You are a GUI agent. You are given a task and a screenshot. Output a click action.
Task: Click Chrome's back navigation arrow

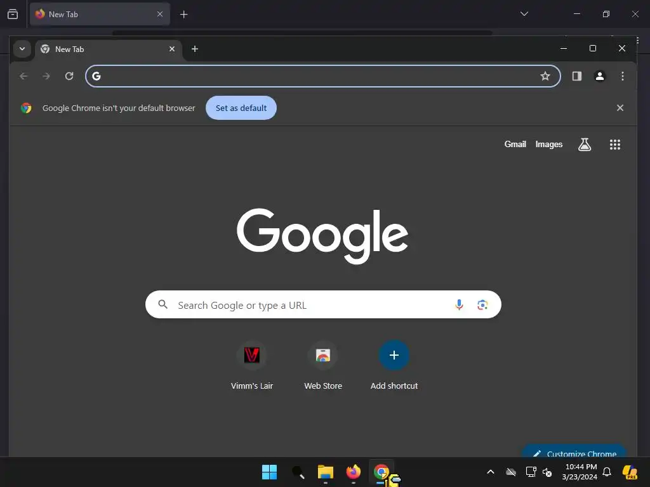coord(23,76)
